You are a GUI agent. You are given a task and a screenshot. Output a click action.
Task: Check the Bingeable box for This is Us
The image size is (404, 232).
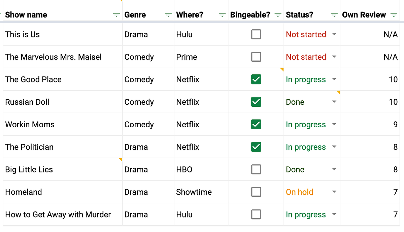tap(256, 34)
